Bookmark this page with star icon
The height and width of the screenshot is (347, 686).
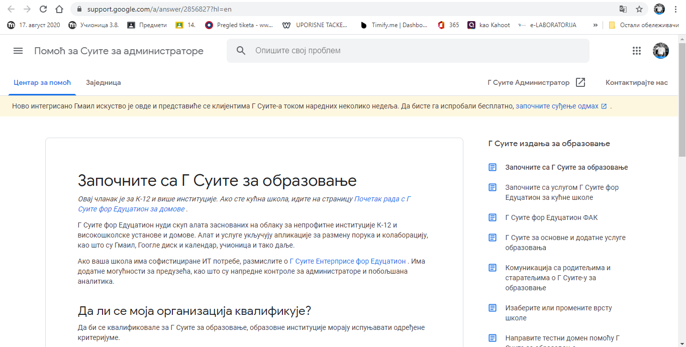coord(639,9)
